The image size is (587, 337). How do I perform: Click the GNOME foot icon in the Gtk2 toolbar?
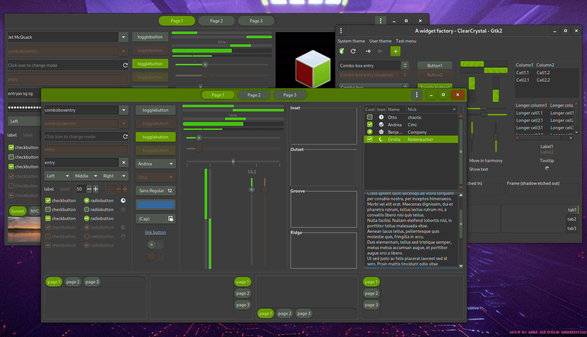click(x=342, y=51)
